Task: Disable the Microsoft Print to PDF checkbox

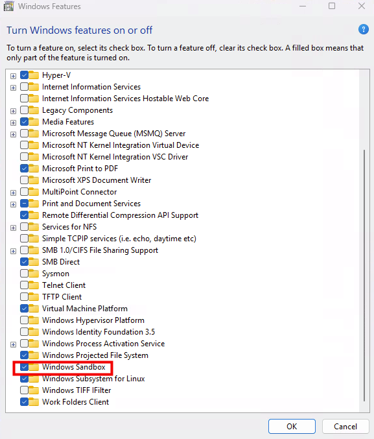Action: (25, 168)
